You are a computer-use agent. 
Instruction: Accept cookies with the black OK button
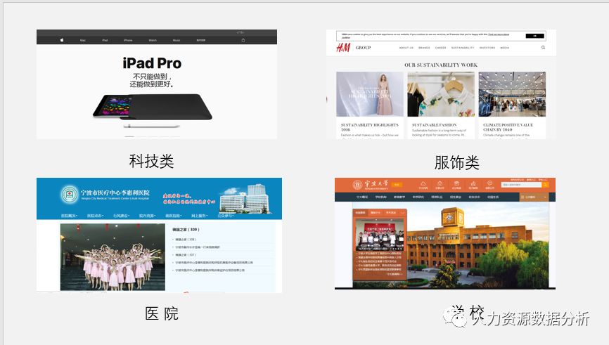coord(535,36)
